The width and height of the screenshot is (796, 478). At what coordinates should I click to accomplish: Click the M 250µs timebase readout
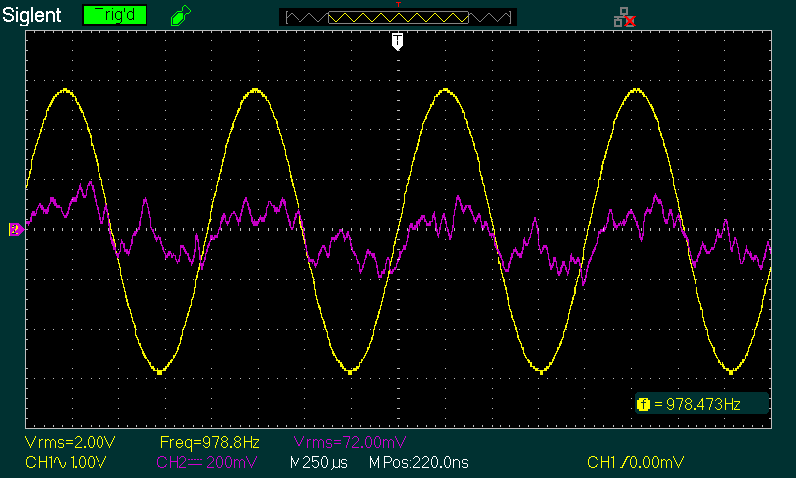coord(318,462)
